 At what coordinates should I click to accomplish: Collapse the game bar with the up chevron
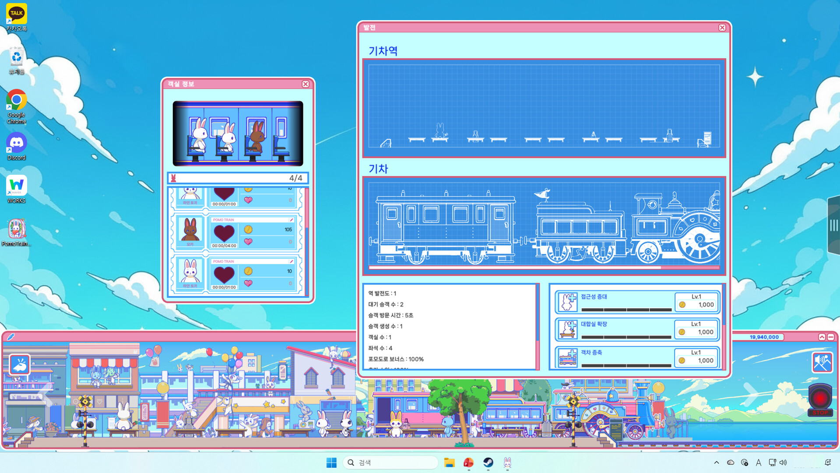pyautogui.click(x=822, y=337)
